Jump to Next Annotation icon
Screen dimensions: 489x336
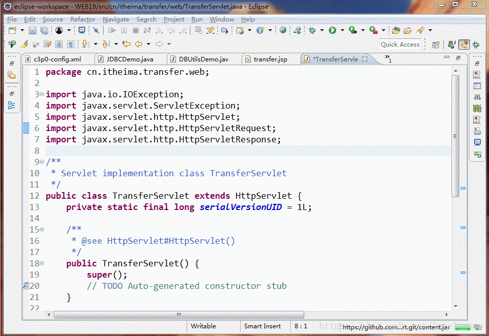click(x=85, y=44)
